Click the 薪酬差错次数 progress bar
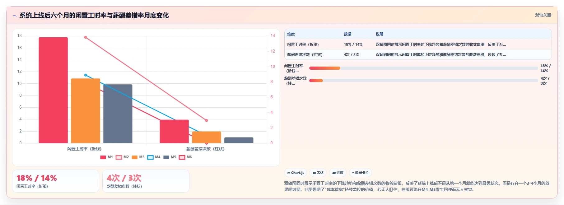564x205 pixels. click(423, 81)
